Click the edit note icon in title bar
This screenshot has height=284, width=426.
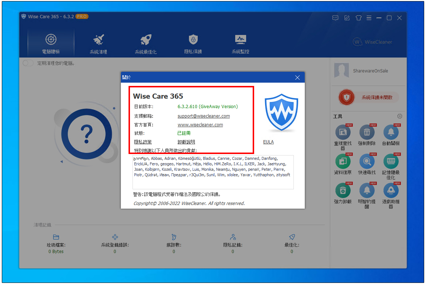coord(347,18)
